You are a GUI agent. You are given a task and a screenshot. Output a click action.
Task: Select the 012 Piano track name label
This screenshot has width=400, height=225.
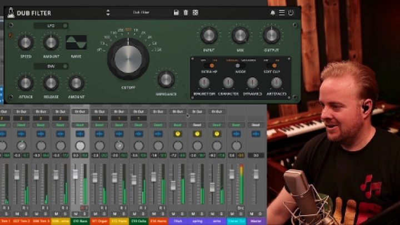tap(119, 221)
